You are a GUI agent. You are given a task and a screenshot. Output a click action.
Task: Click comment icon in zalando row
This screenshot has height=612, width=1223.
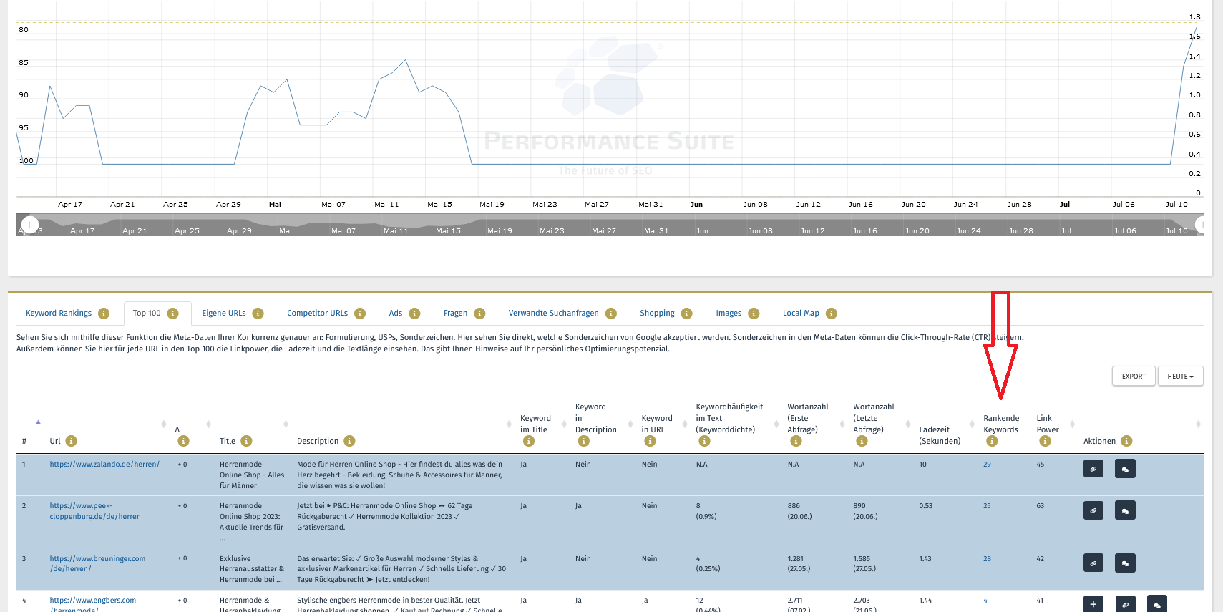[1125, 469]
